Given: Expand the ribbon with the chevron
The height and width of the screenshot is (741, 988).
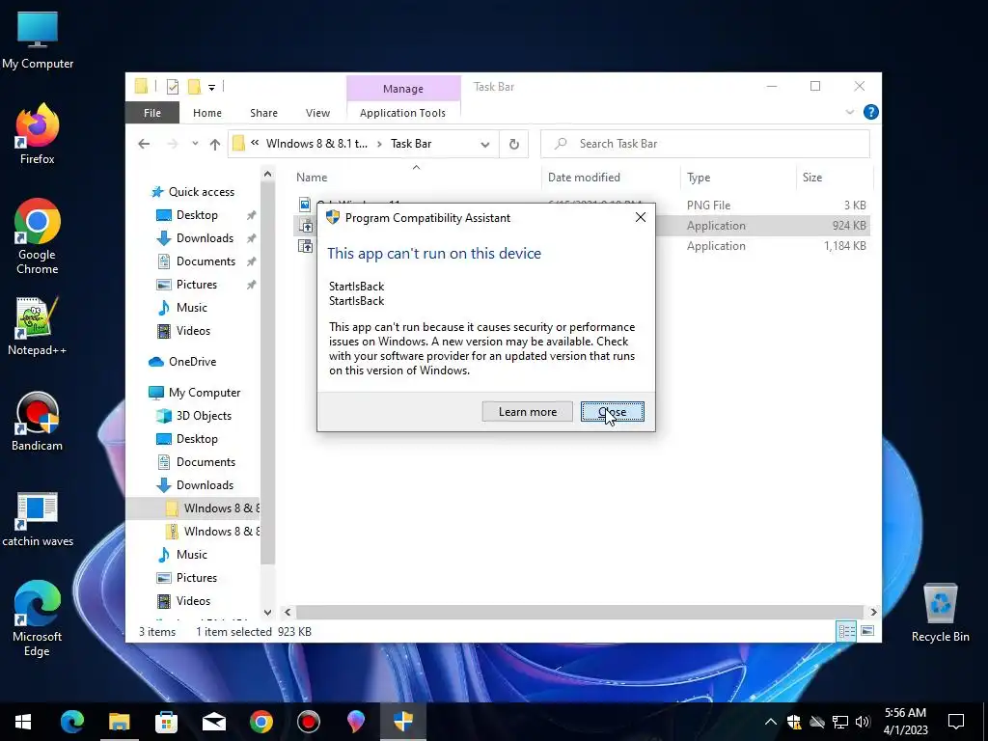Looking at the screenshot, I should coord(849,112).
